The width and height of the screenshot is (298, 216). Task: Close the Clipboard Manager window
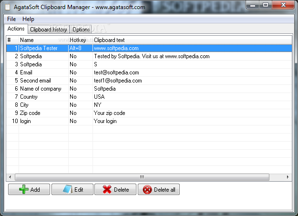283,5
